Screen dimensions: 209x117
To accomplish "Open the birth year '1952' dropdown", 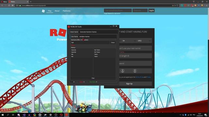I will tap(144, 41).
